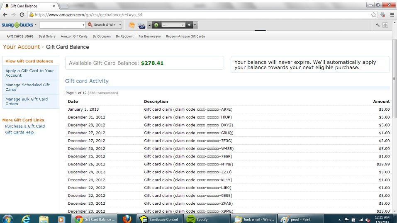Click the toolbar plus add icon

(385, 25)
